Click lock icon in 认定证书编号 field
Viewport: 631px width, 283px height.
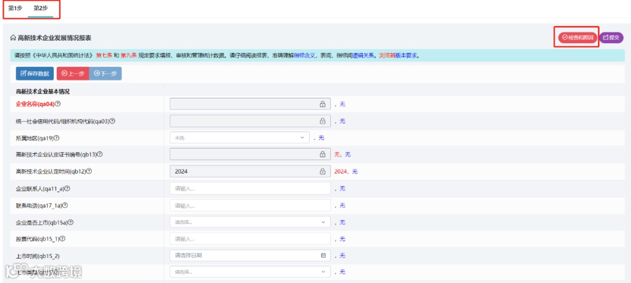(x=323, y=154)
